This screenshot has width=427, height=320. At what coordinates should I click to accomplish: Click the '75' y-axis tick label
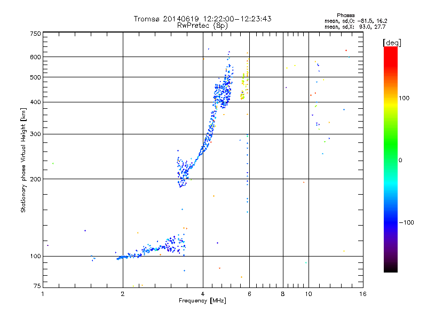pos(37,286)
